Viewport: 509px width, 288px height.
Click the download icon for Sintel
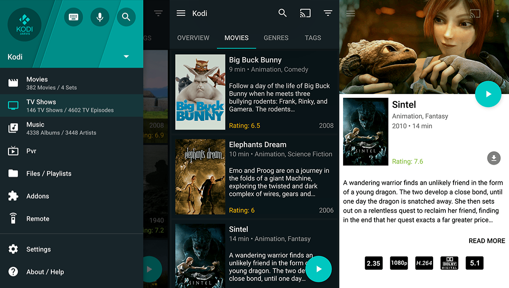coord(493,159)
